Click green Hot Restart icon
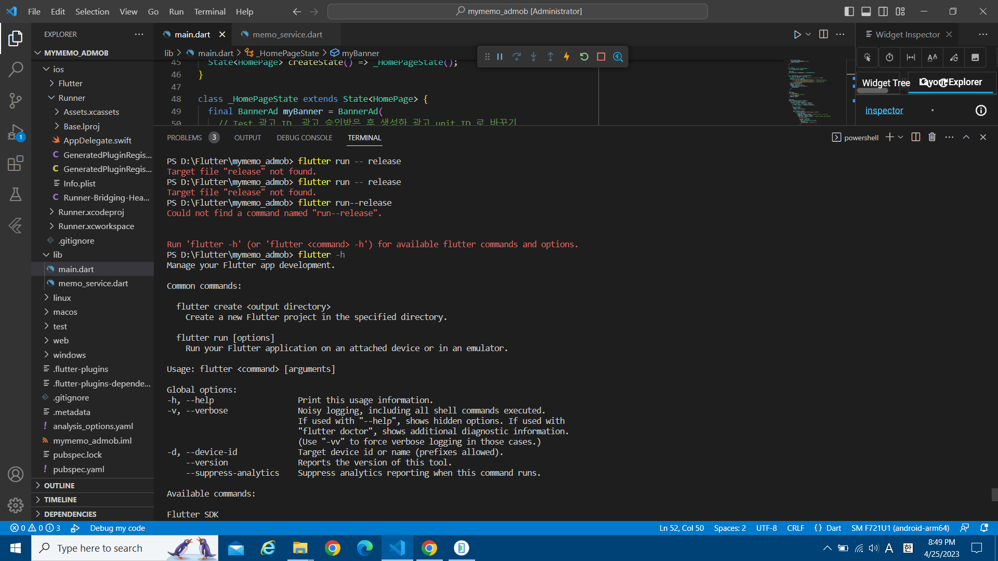Image resolution: width=998 pixels, height=561 pixels. (584, 57)
